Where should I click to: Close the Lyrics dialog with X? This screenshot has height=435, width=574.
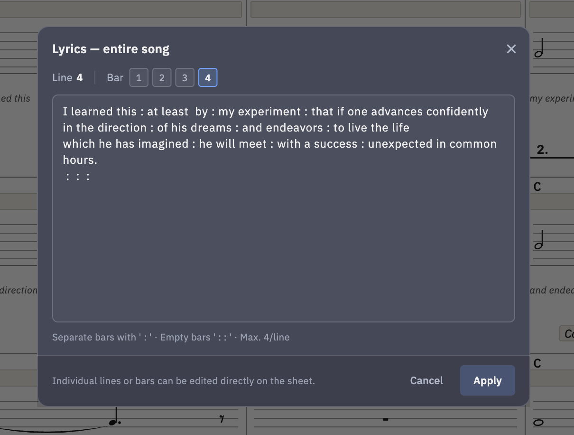pos(511,49)
